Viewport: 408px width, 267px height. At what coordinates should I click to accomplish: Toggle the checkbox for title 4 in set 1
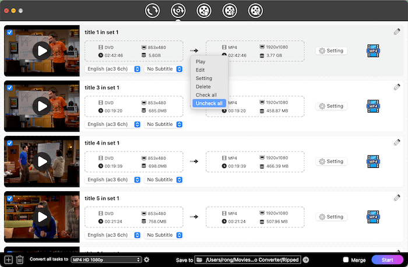coord(9,143)
